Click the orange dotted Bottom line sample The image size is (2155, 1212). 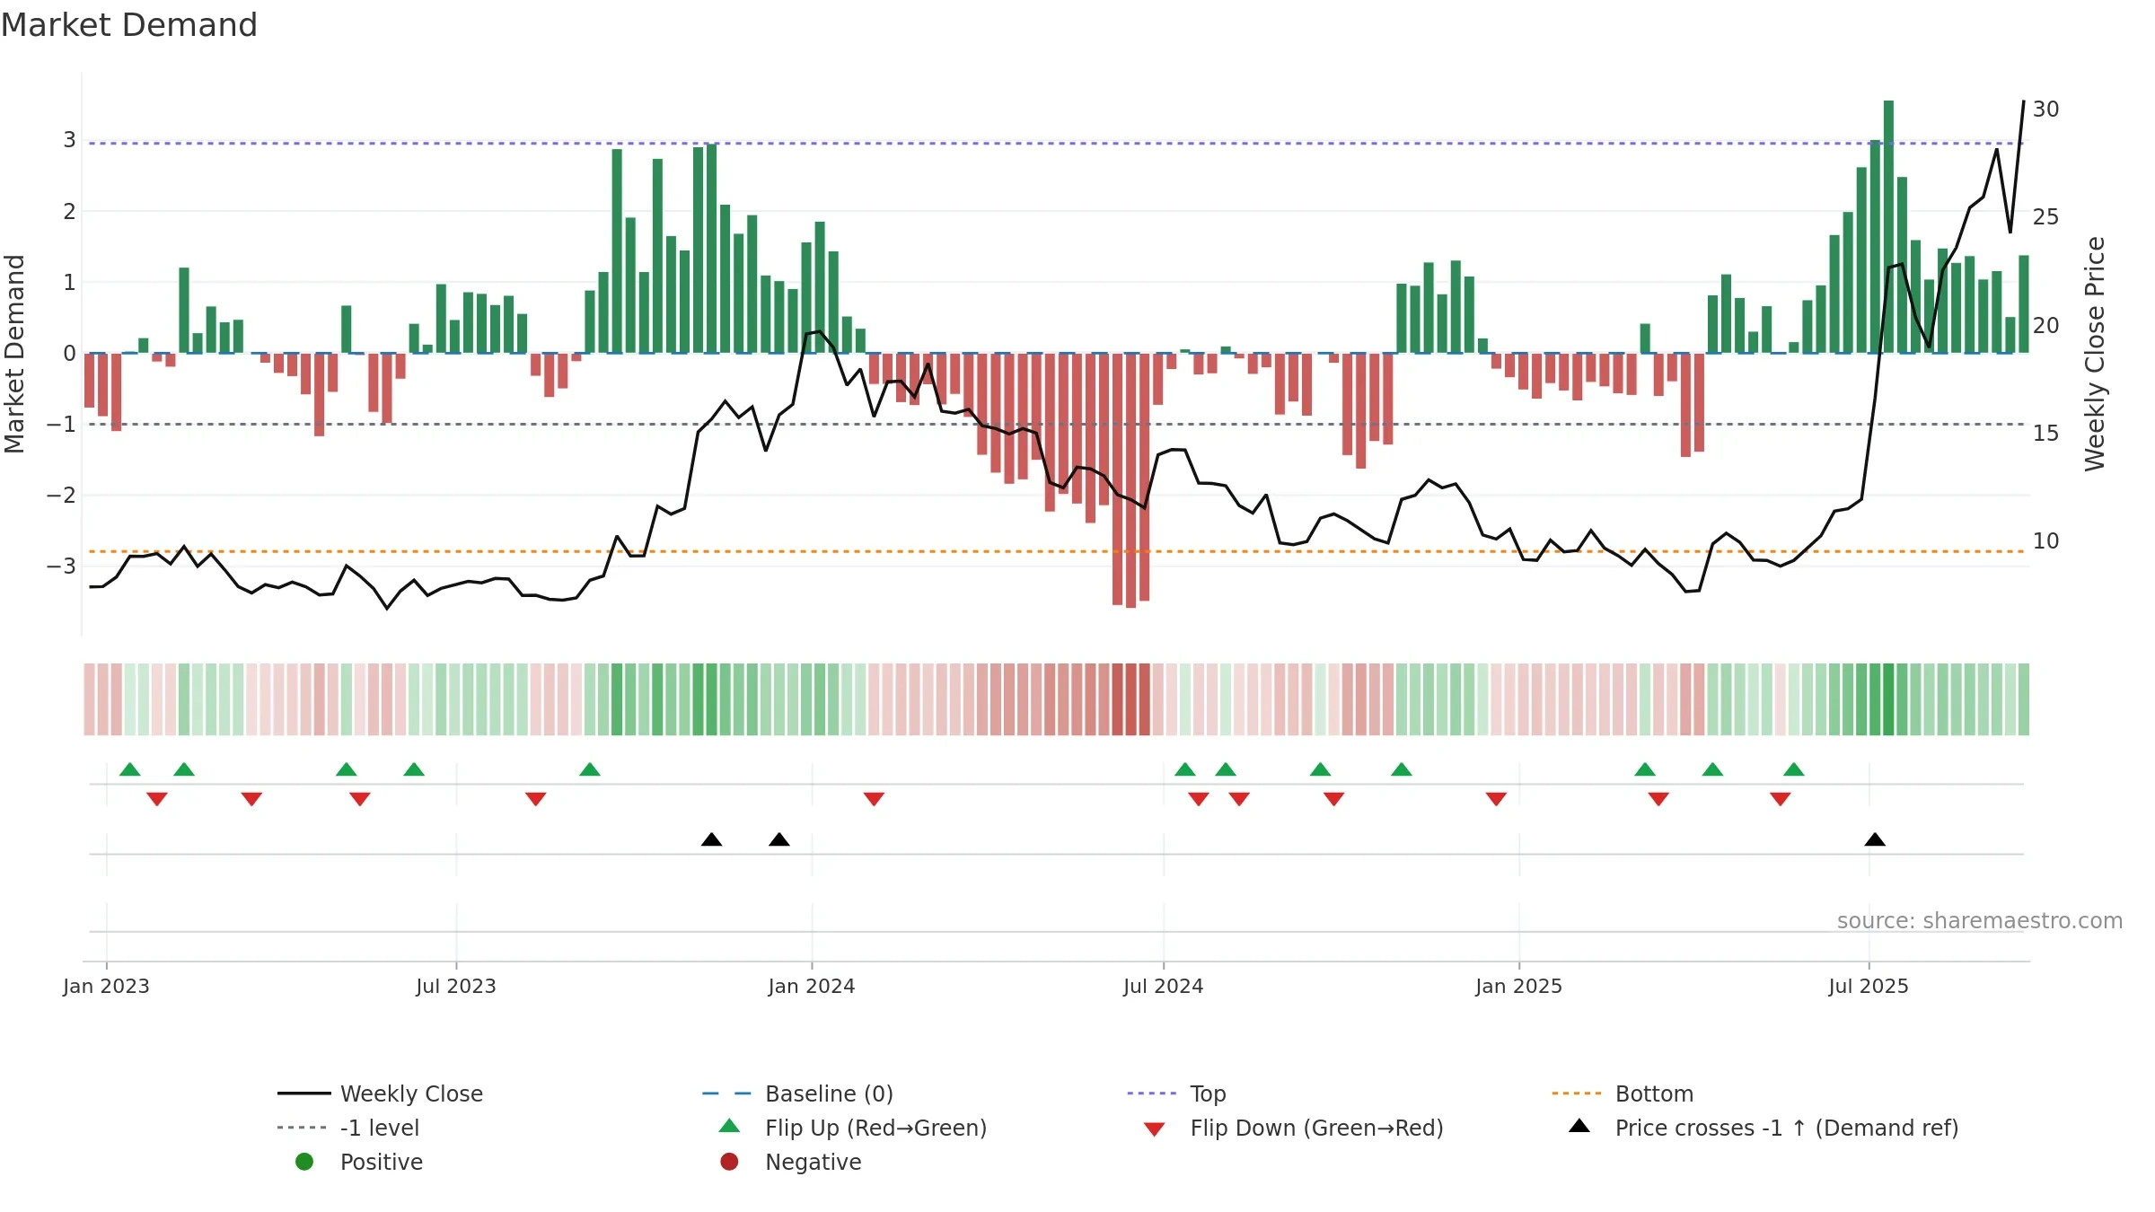[x=1577, y=1093]
